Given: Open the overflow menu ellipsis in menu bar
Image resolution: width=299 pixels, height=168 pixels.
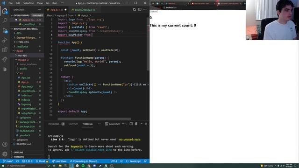Looking at the screenshot, I should [x=62, y=3].
